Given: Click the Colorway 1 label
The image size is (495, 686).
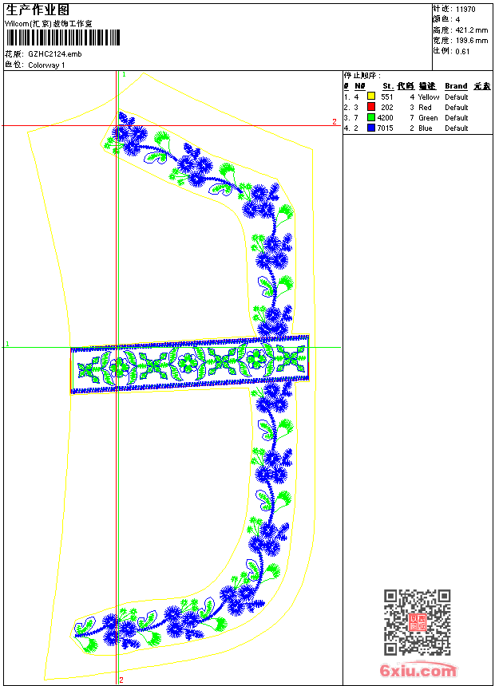Looking at the screenshot, I should click(x=46, y=65).
